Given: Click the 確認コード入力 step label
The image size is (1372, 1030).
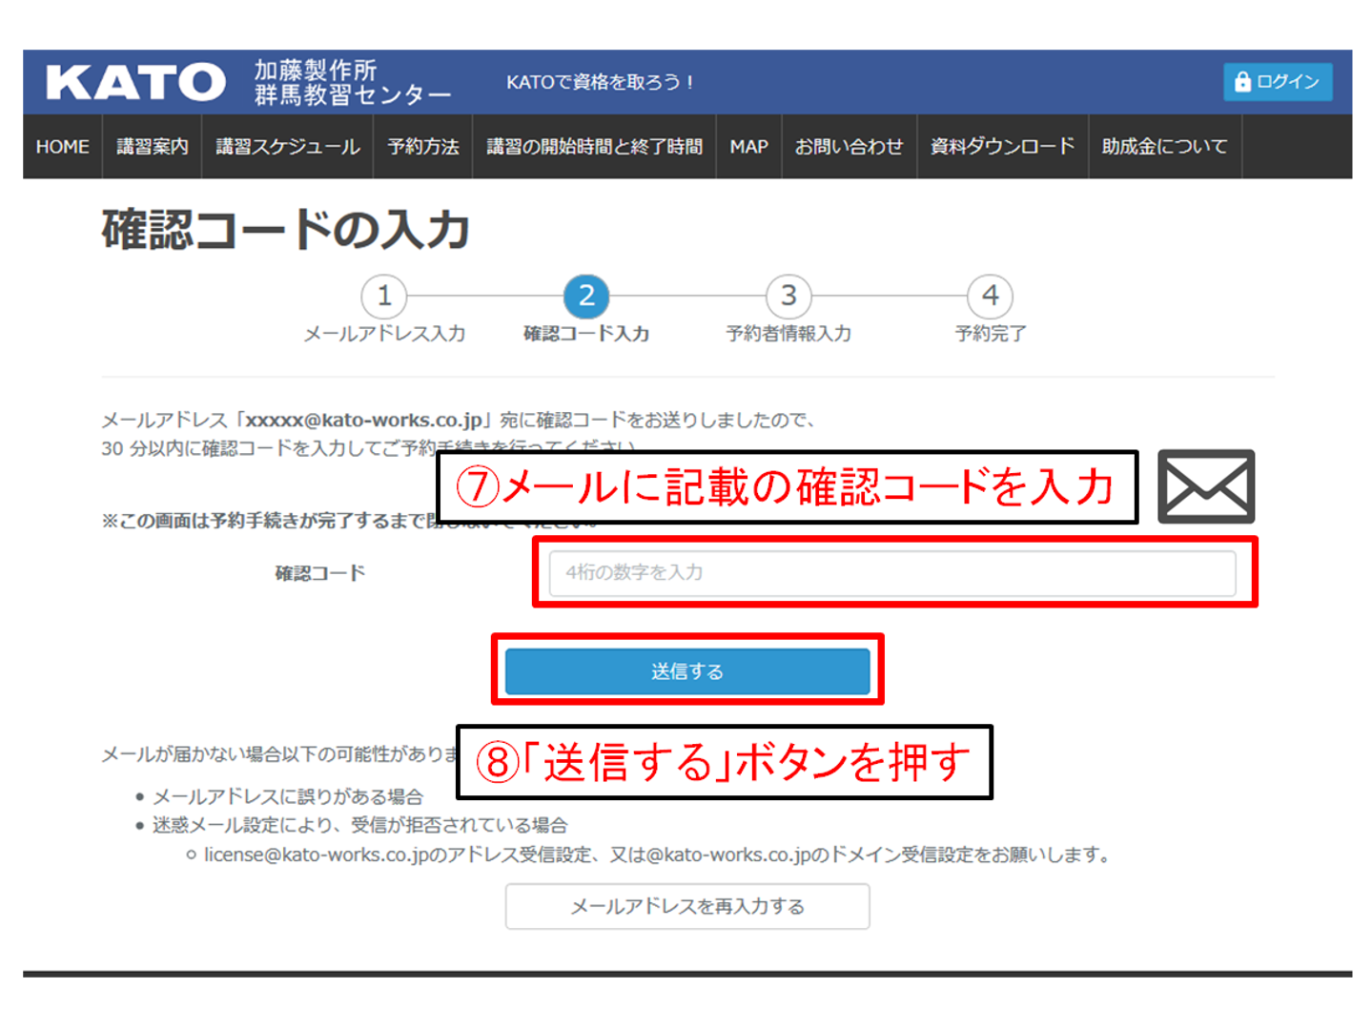Looking at the screenshot, I should 586,334.
